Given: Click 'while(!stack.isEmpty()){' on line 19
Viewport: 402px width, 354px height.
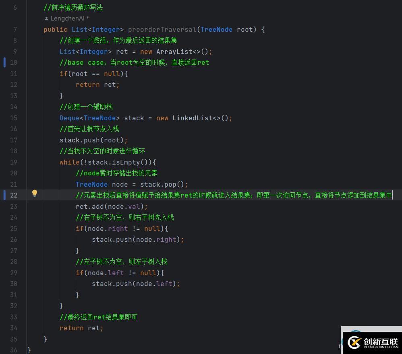Looking at the screenshot, I should (108, 162).
